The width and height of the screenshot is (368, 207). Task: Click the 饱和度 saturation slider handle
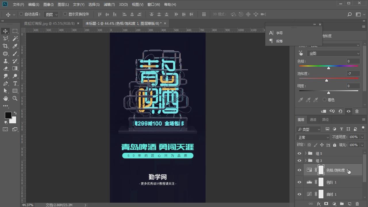326,80
